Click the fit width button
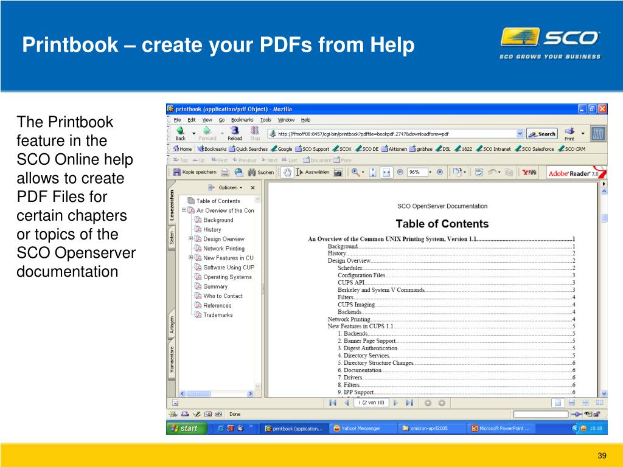This screenshot has height=467, width=623. pyautogui.click(x=386, y=172)
